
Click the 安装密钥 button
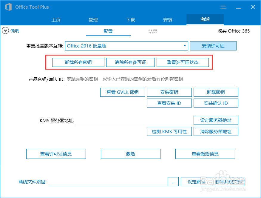(x=169, y=92)
